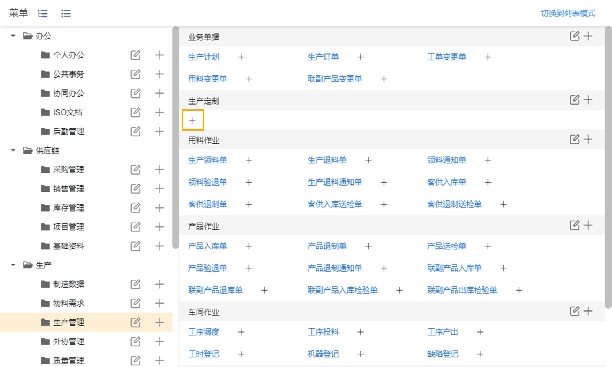
Task: Click plus next to 工序投料
Action: [x=360, y=332]
